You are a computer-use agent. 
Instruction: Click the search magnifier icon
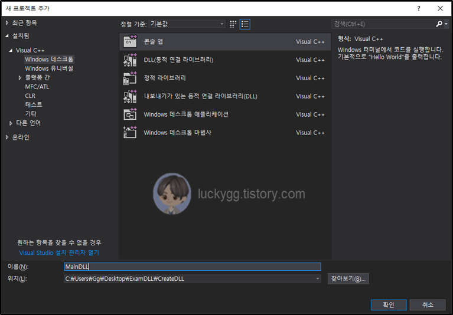click(439, 24)
